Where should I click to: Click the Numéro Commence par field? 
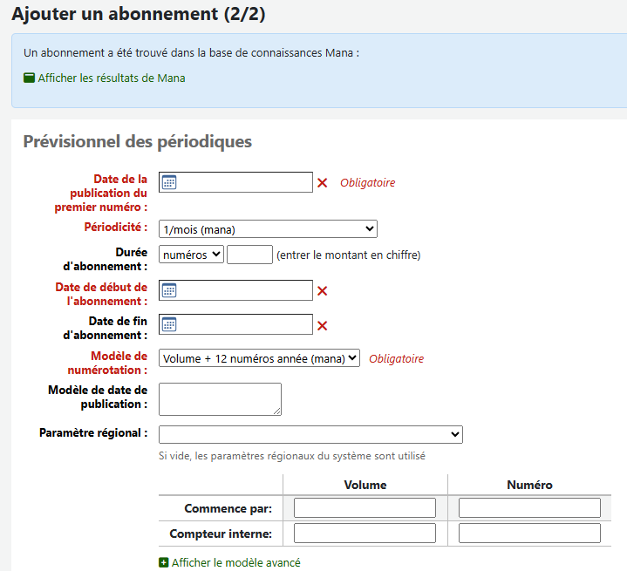click(x=529, y=507)
